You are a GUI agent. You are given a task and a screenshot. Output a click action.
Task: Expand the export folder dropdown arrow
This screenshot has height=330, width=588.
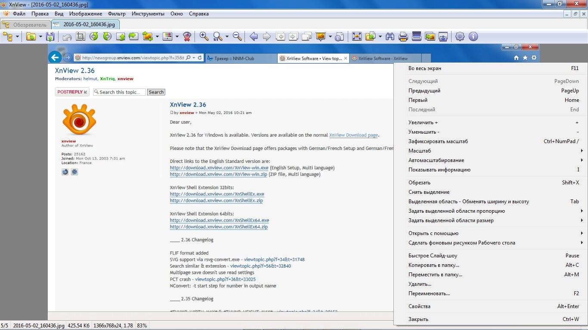[x=380, y=37]
